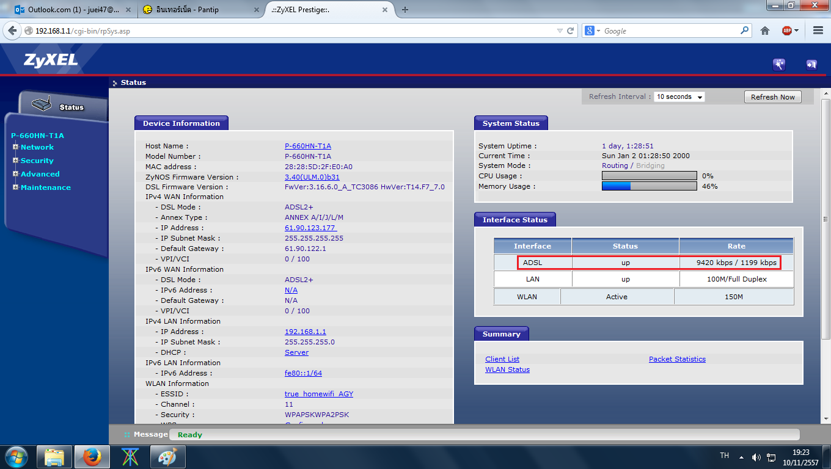This screenshot has height=469, width=831.
Task: Select the Status tab in sidebar
Action: [63, 105]
